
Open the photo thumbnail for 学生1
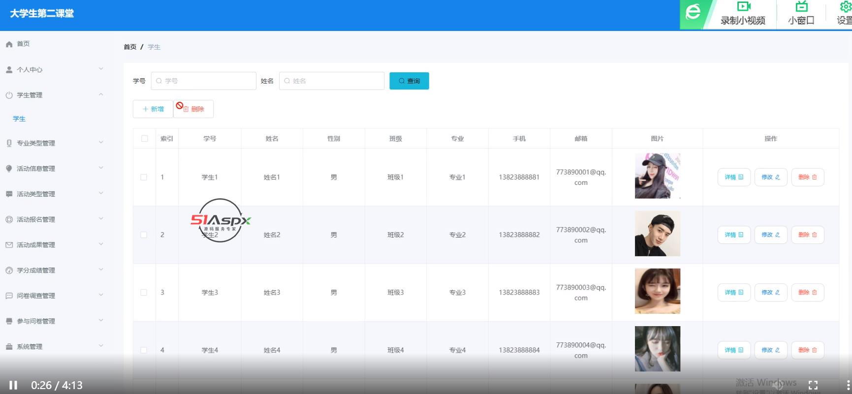coord(658,176)
